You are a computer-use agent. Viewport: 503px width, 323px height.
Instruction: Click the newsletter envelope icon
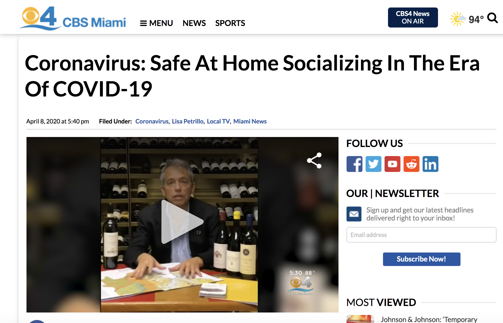[x=354, y=214]
